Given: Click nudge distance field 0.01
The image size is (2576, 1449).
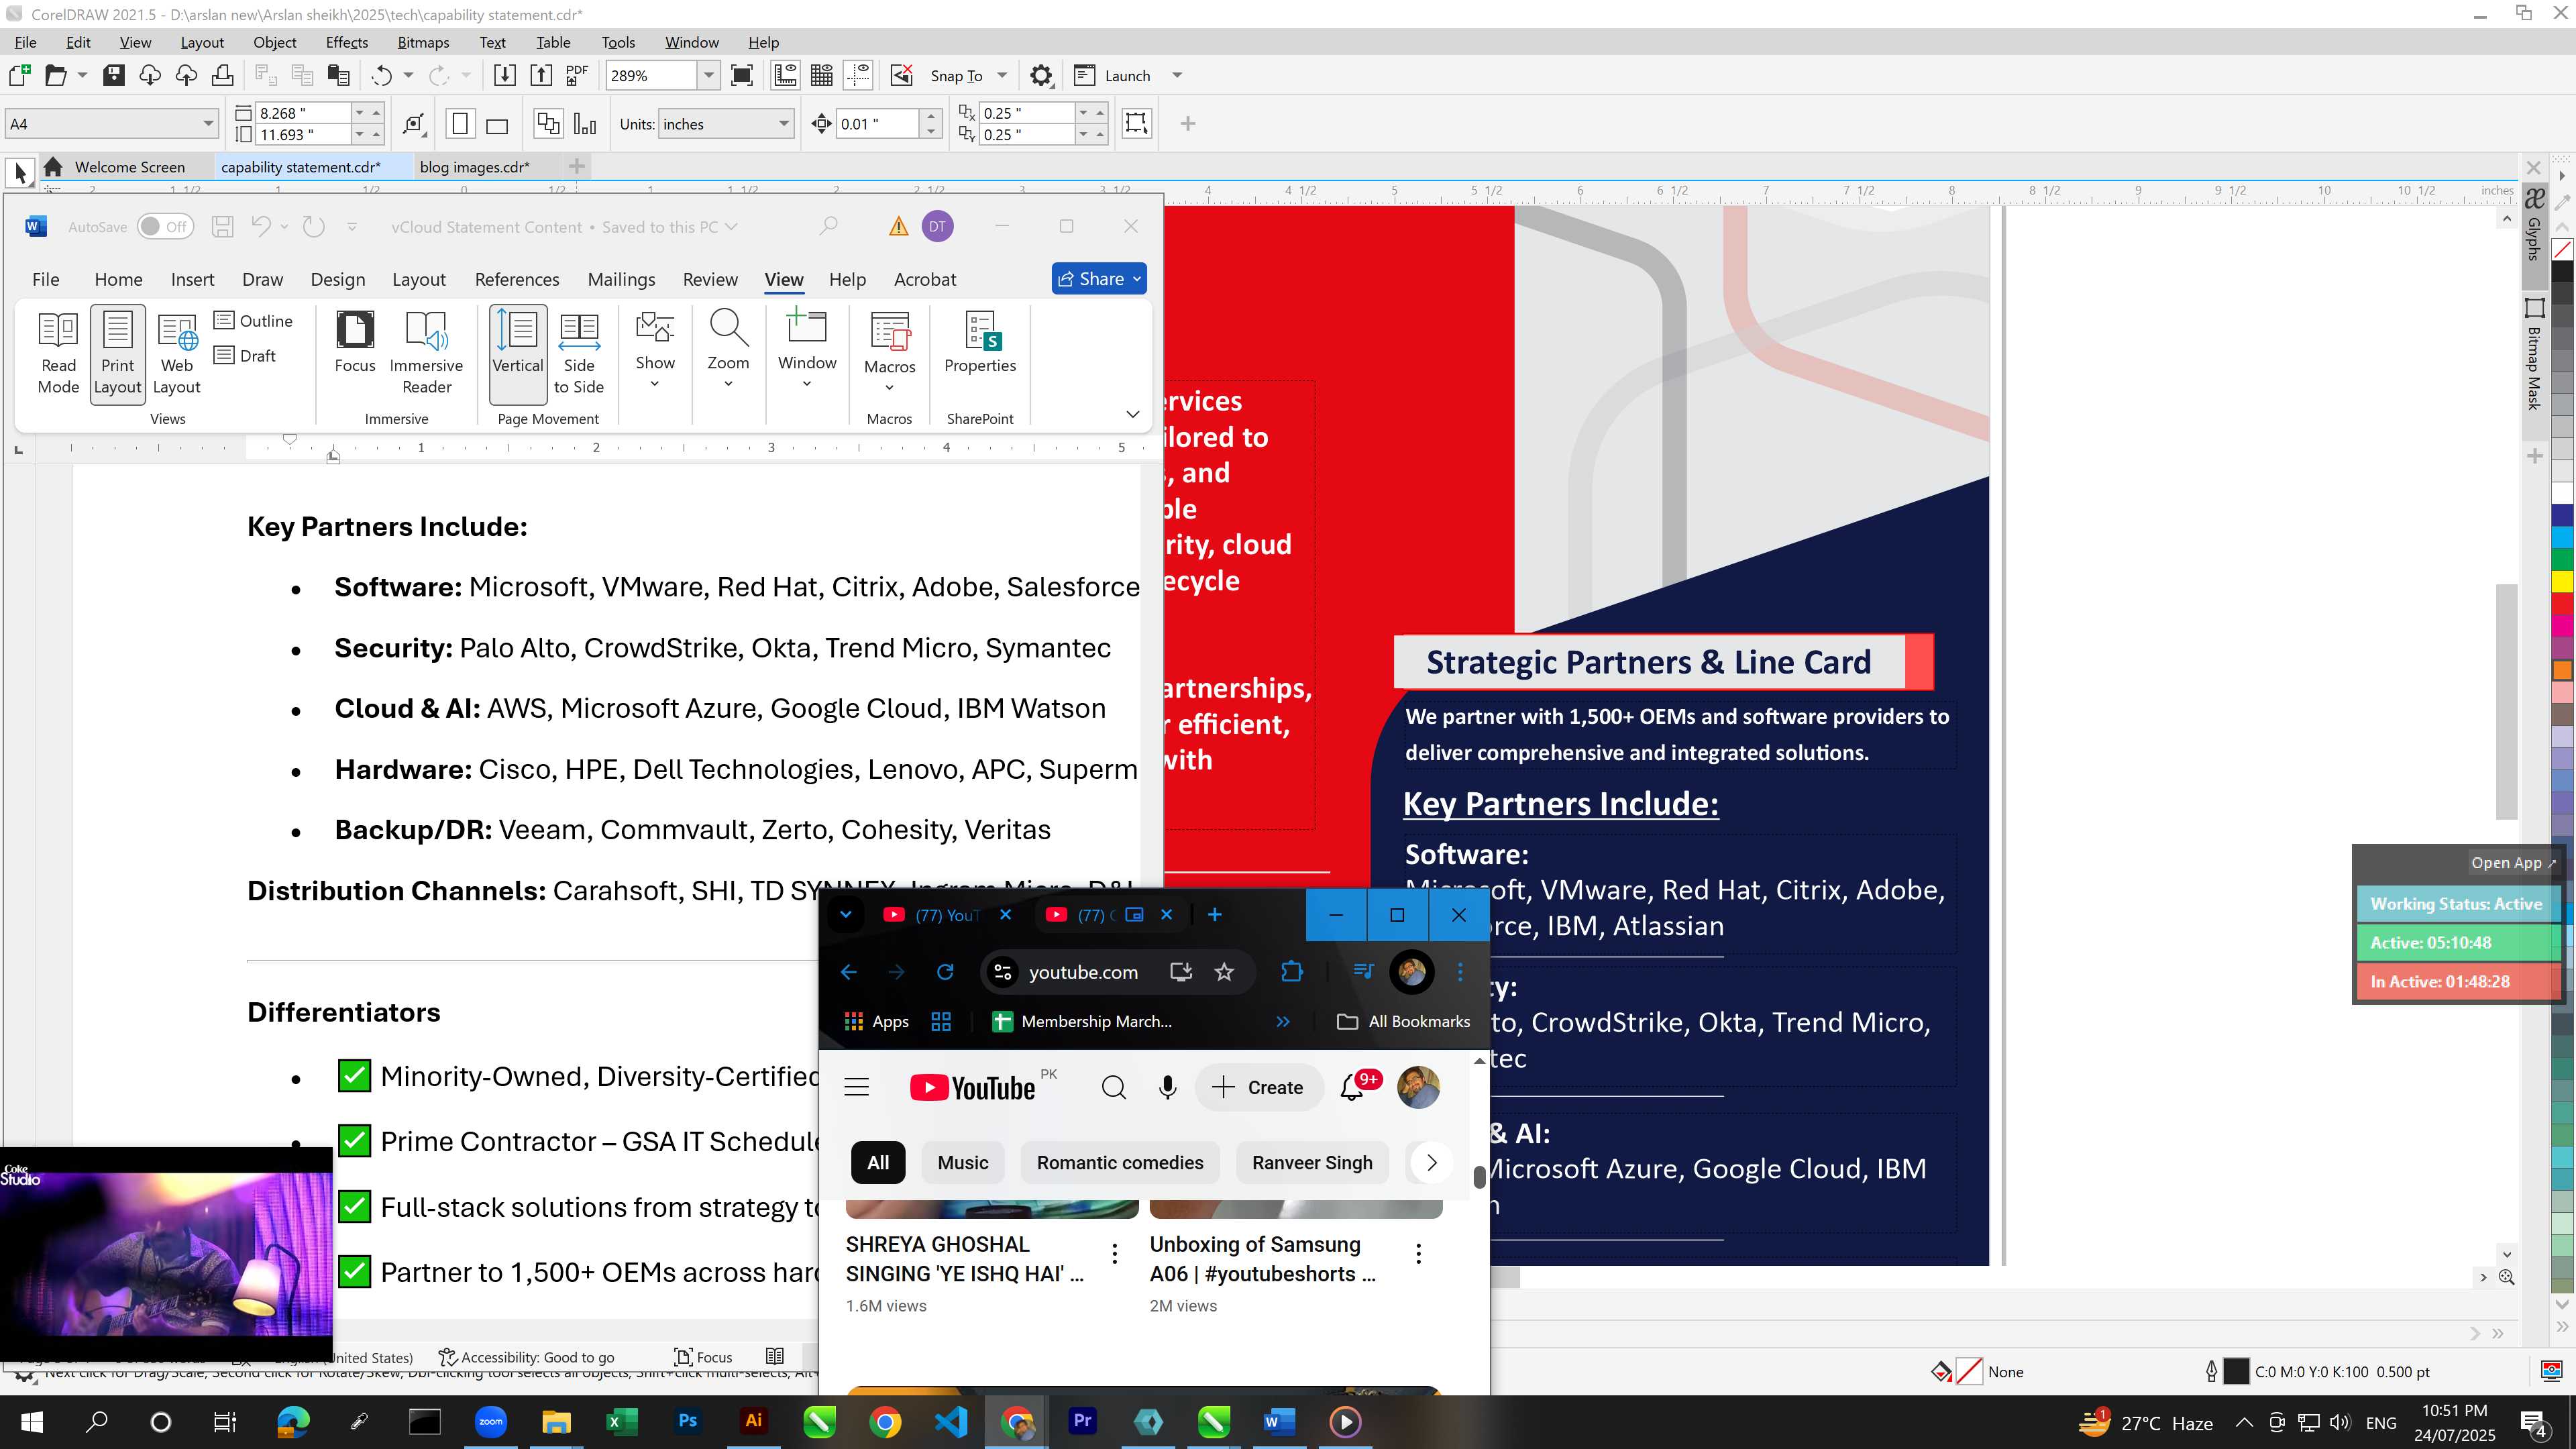Looking at the screenshot, I should pyautogui.click(x=878, y=124).
